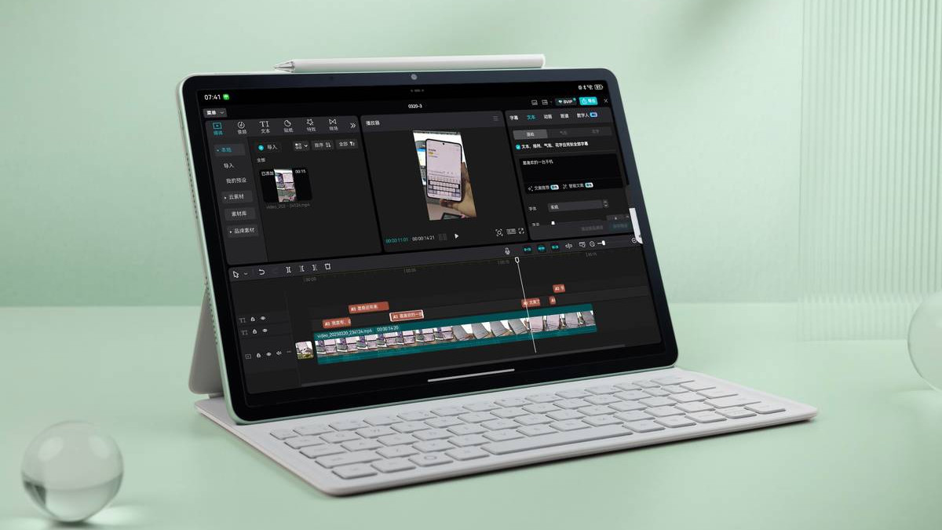Open the 文本 (Text) TI tool icon
Viewport: 942px width, 530px height.
tap(265, 126)
